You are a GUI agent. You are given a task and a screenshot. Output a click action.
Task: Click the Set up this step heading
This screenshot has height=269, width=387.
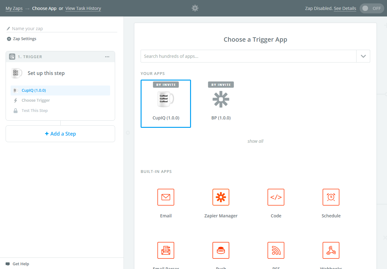point(46,73)
